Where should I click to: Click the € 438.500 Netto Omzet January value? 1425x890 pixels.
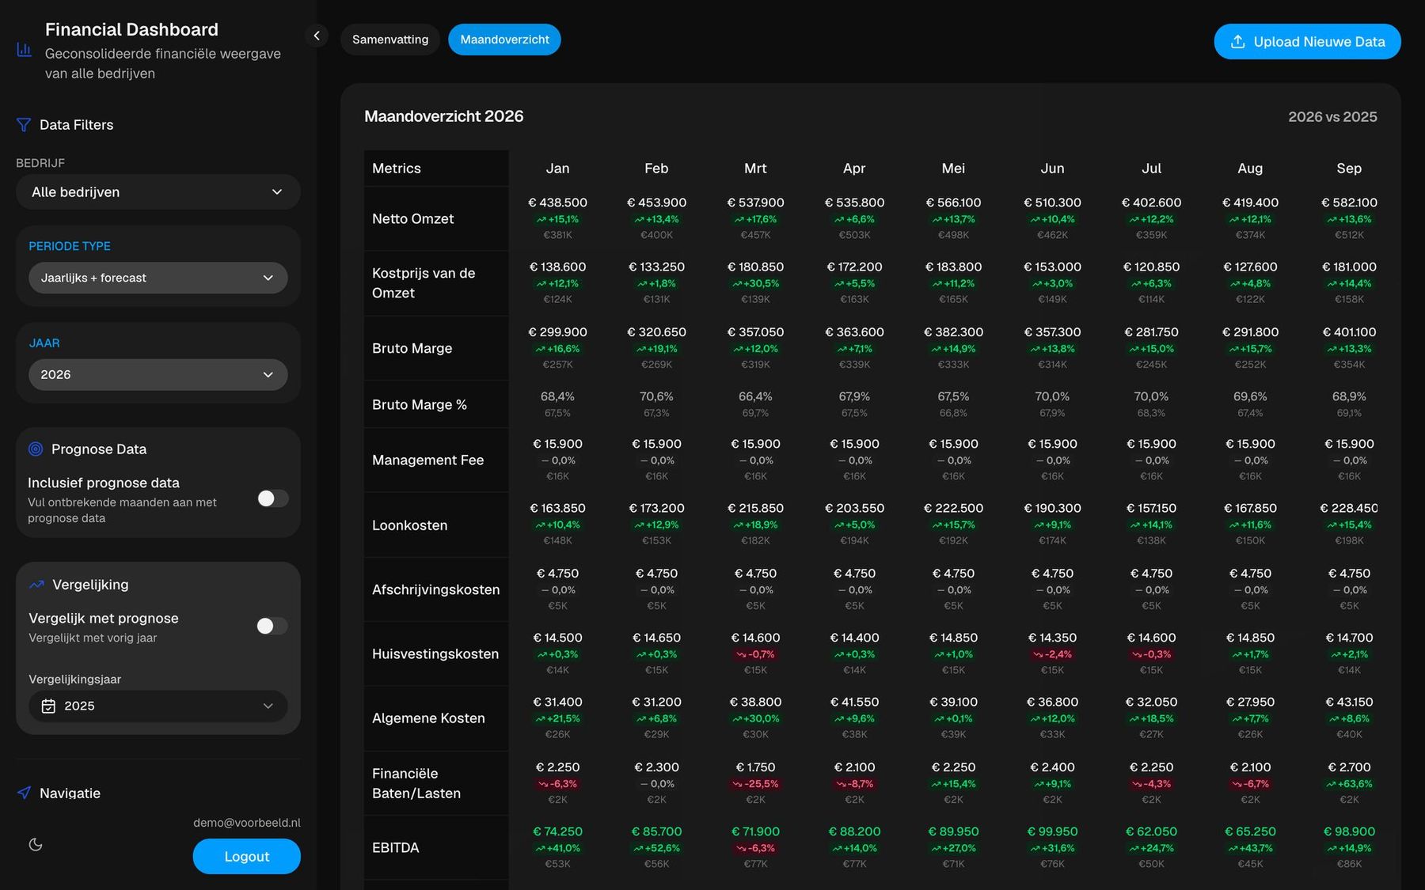[x=557, y=203]
